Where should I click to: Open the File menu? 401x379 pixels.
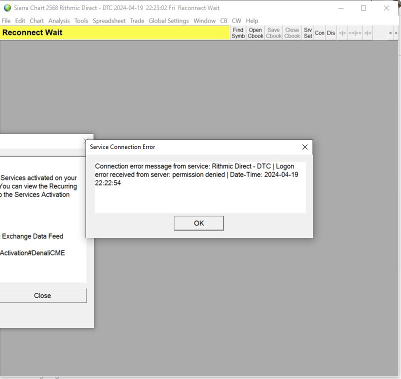pos(6,20)
